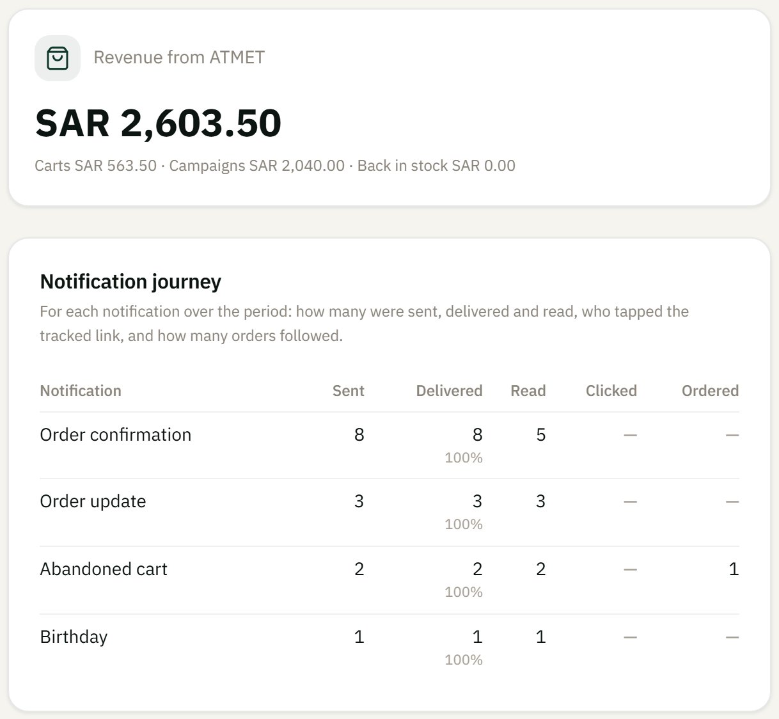
Task: Click Delivered value 8 for Order confirmation
Action: [478, 435]
